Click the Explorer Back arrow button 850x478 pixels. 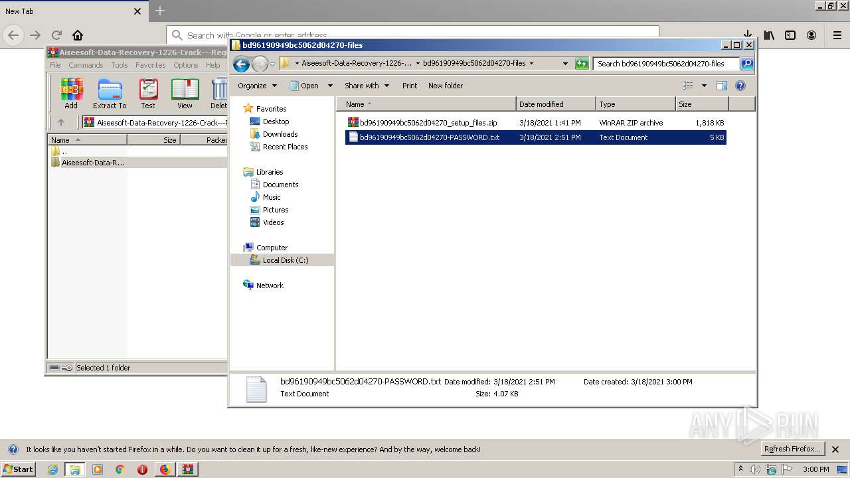click(242, 64)
